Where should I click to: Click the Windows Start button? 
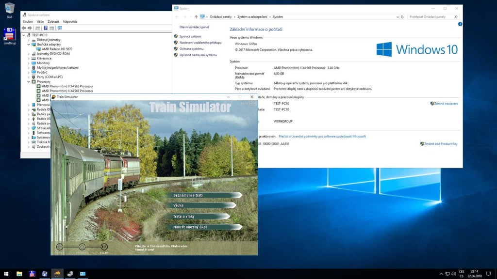coord(6,274)
